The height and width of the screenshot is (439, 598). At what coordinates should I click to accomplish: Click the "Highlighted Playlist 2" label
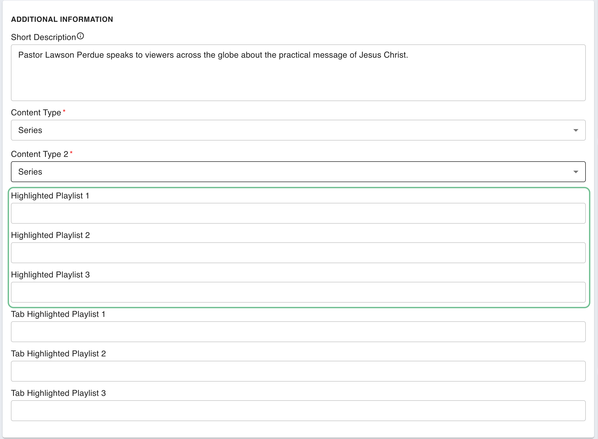tap(50, 235)
